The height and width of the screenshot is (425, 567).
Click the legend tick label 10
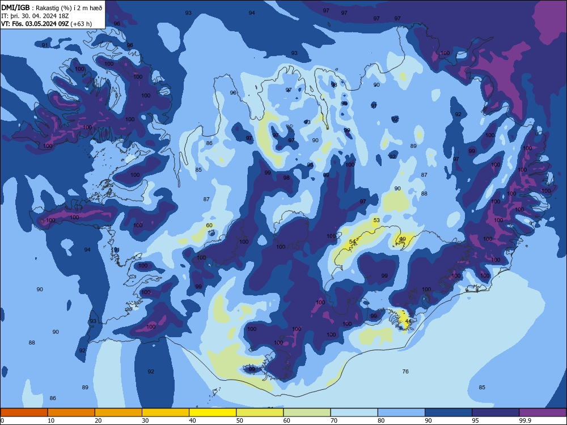pos(51,420)
